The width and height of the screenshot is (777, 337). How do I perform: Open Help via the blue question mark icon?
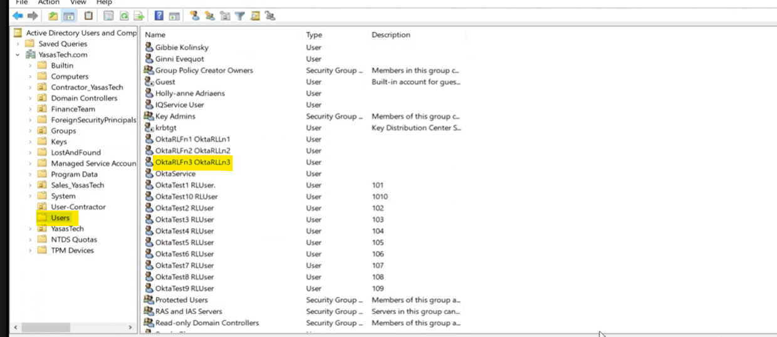[x=159, y=16]
